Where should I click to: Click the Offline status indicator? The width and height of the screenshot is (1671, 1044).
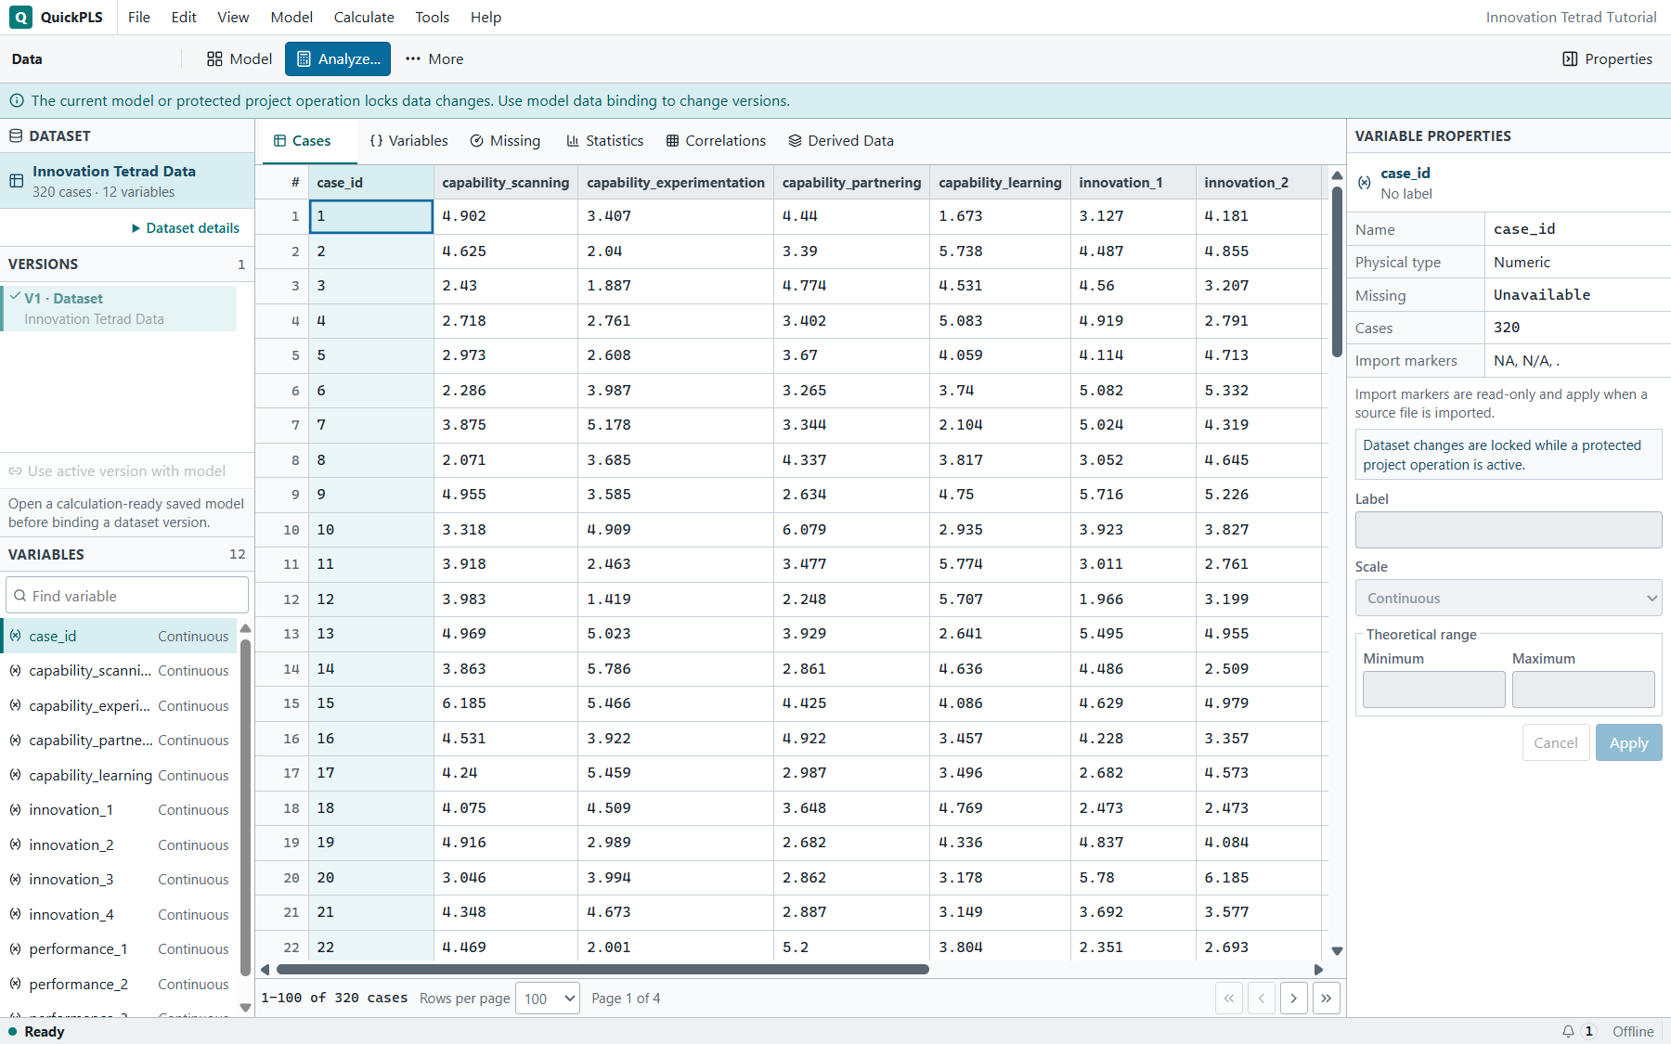[1633, 1031]
